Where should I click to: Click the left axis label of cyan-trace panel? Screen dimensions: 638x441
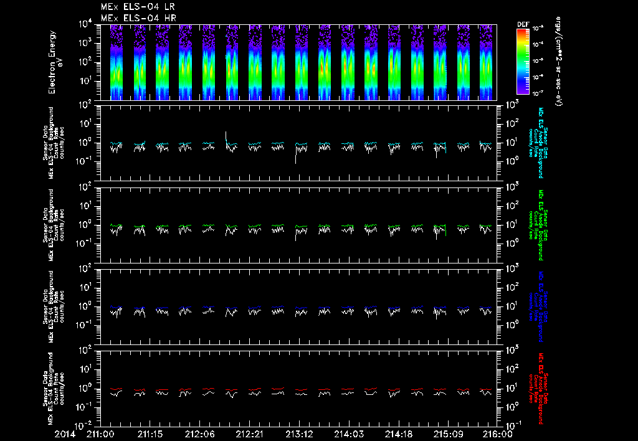click(x=53, y=143)
